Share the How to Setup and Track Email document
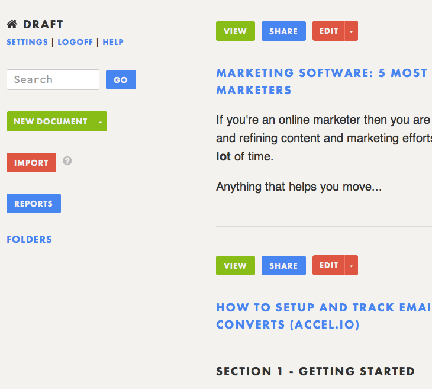432x389 pixels. 283,266
